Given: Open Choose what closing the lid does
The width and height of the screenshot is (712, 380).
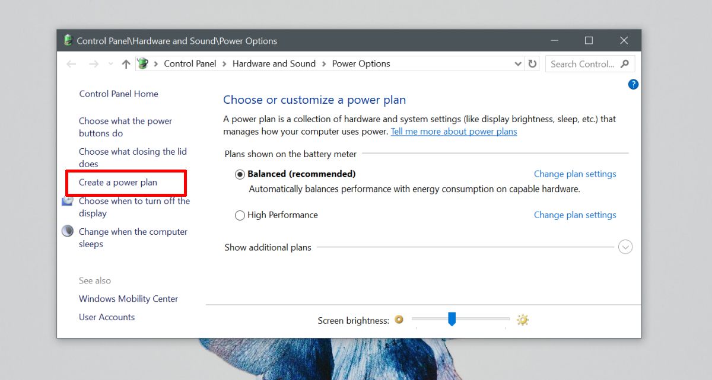Looking at the screenshot, I should click(132, 158).
